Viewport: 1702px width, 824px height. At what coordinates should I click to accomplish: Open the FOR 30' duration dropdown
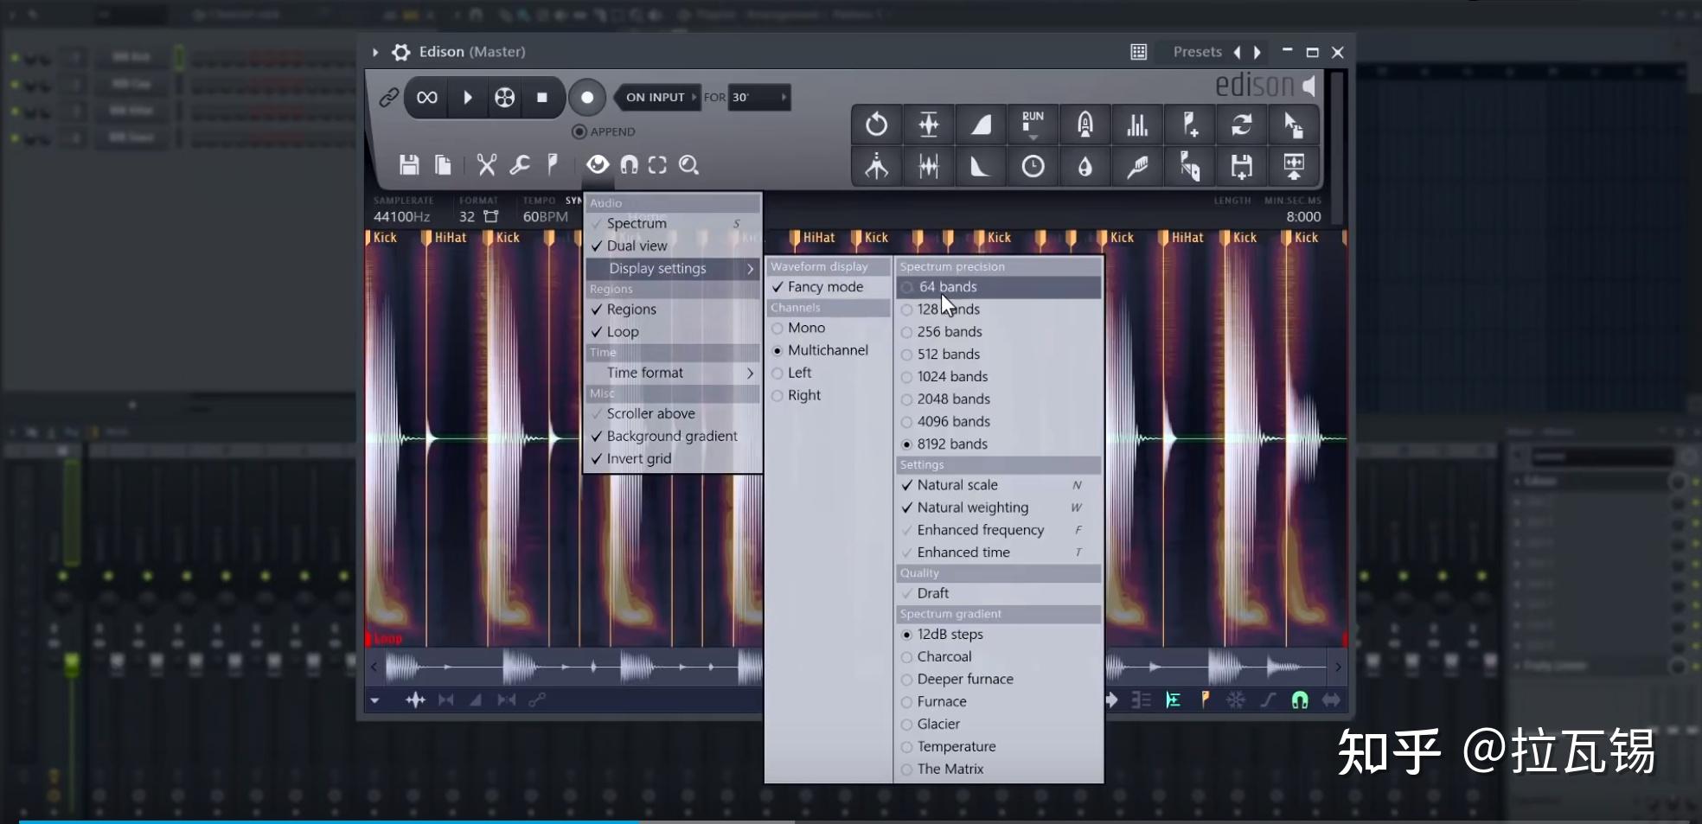758,98
